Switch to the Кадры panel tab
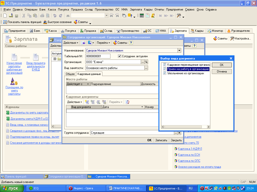This screenshot has height=192, width=257. [x=197, y=31]
